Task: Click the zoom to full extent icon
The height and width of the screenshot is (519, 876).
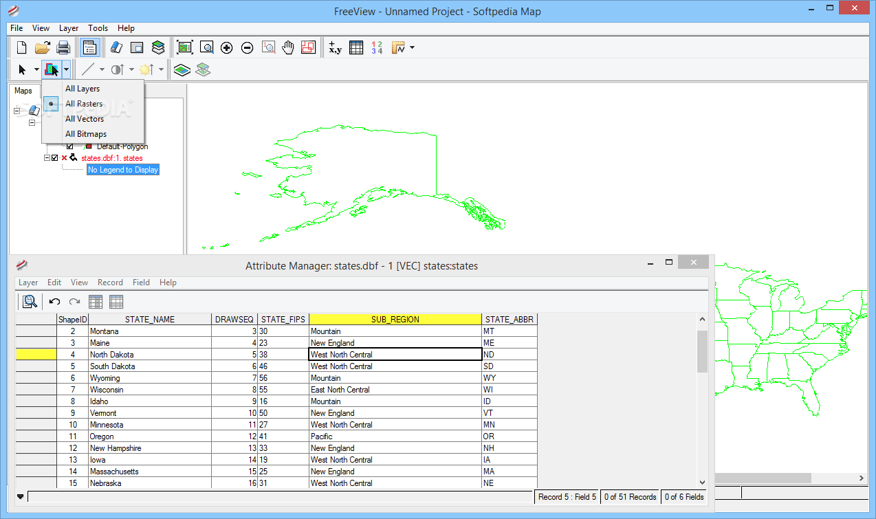Action: [185, 47]
